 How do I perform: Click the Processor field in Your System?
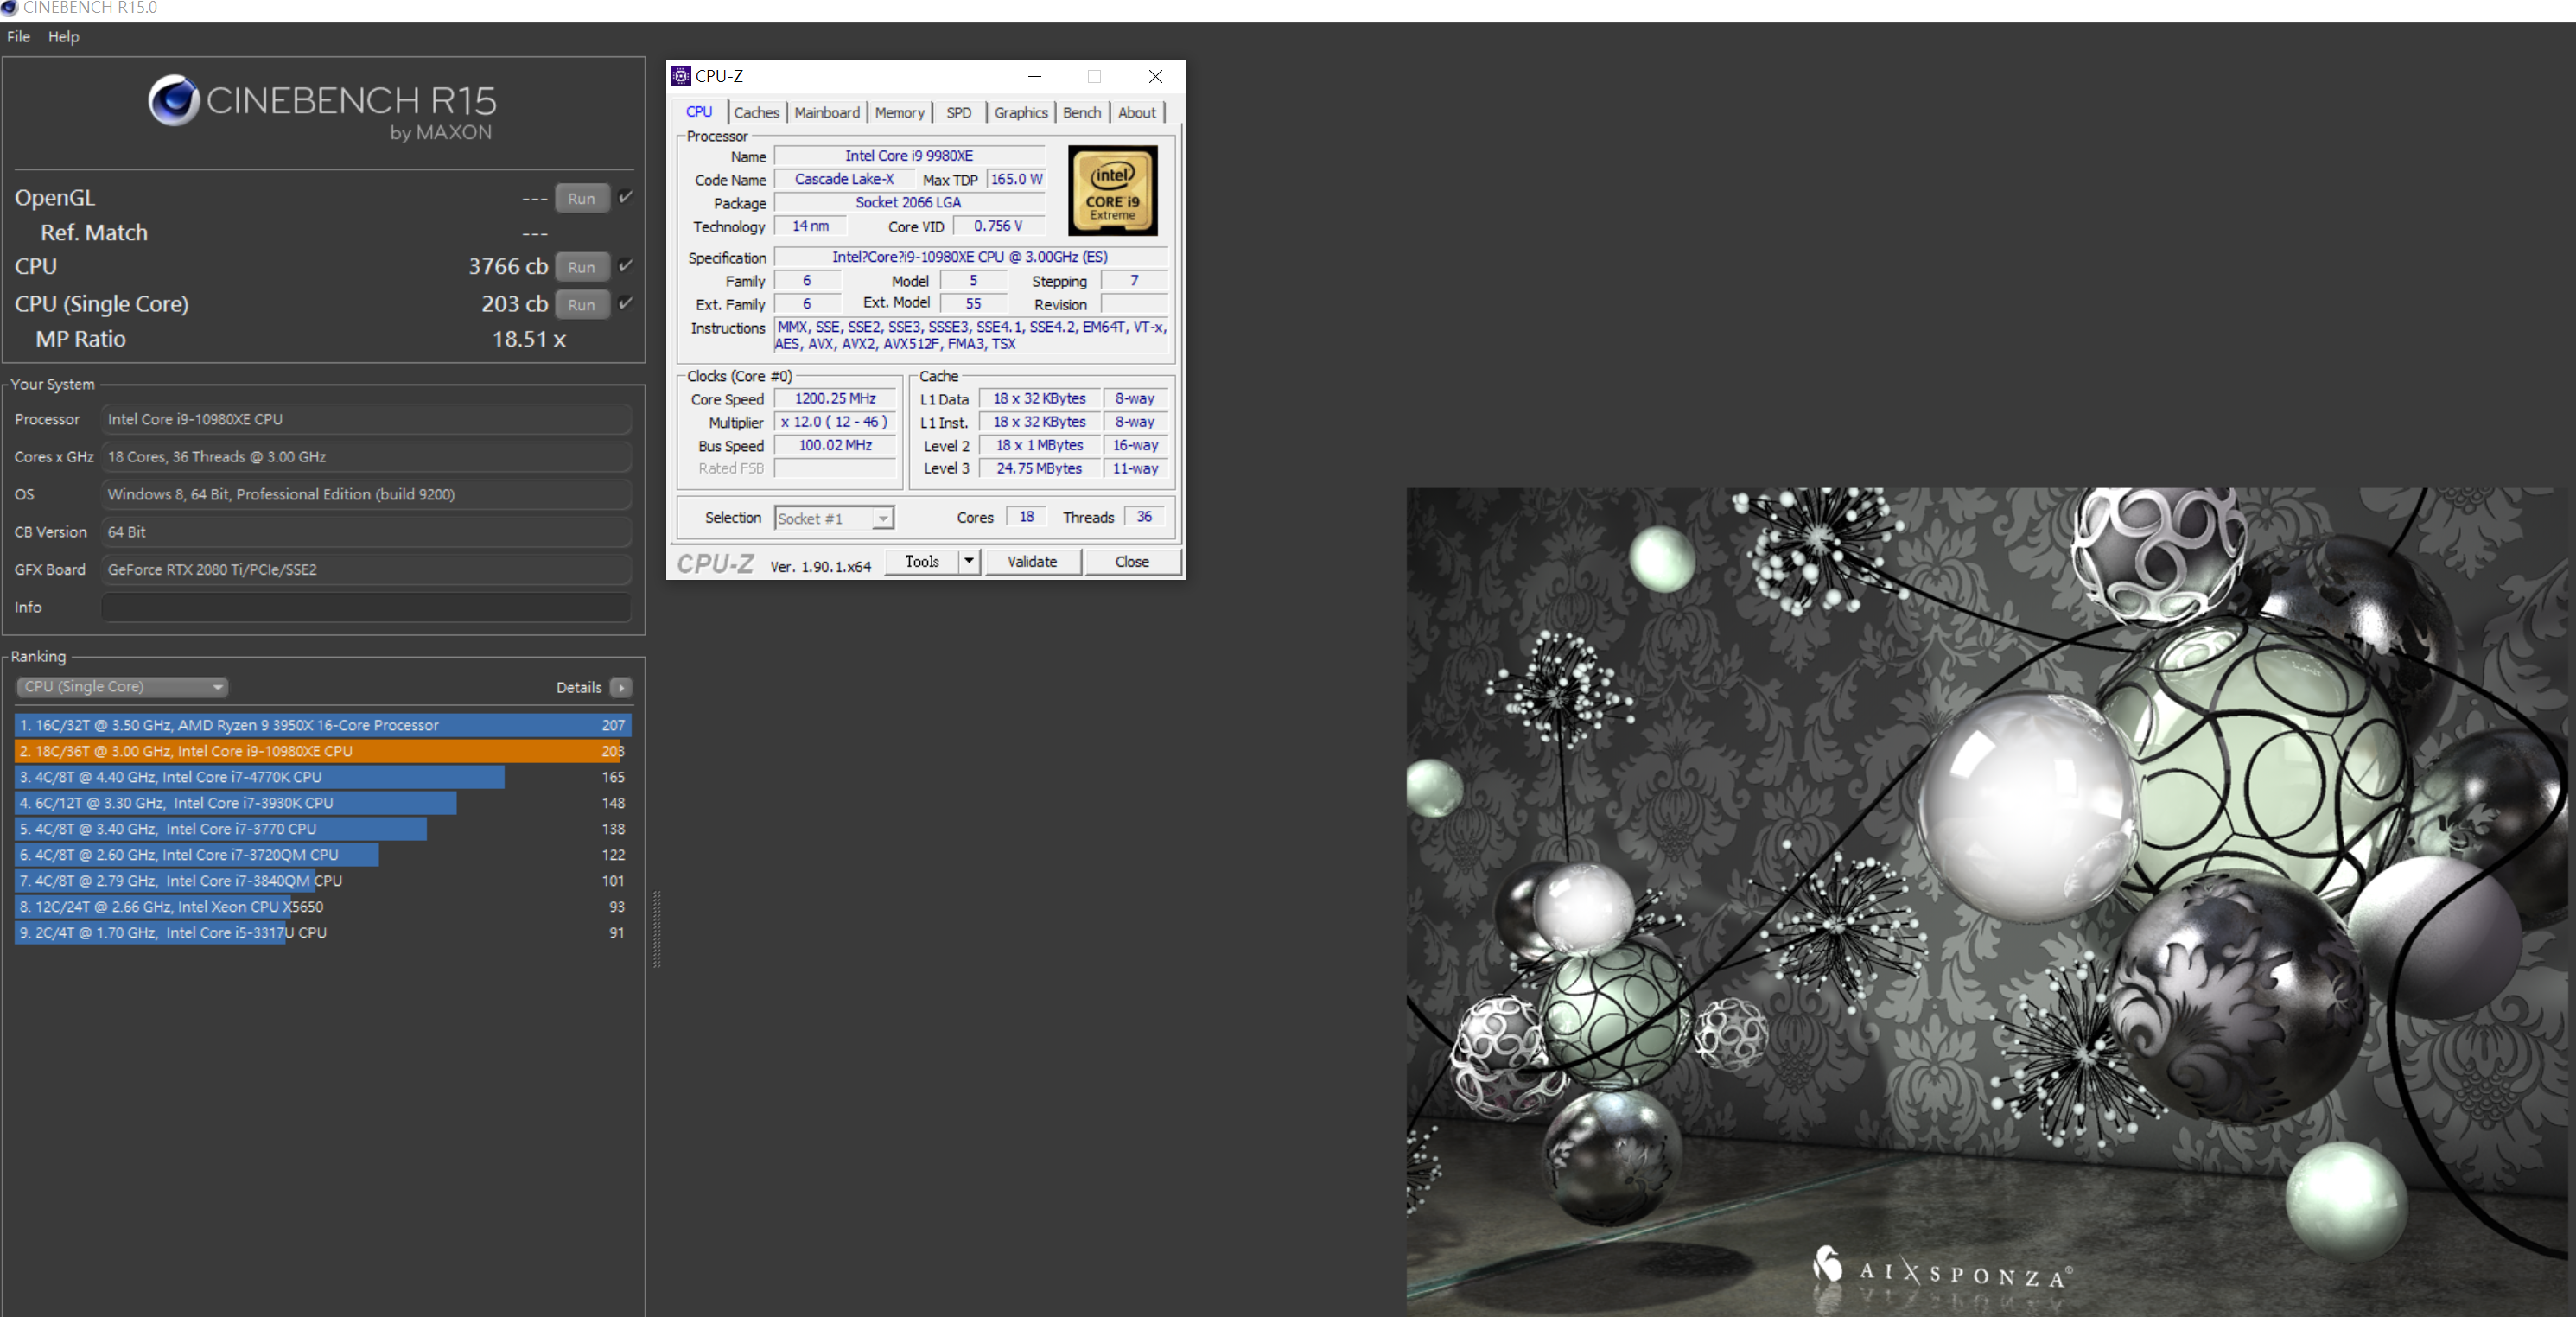click(366, 419)
